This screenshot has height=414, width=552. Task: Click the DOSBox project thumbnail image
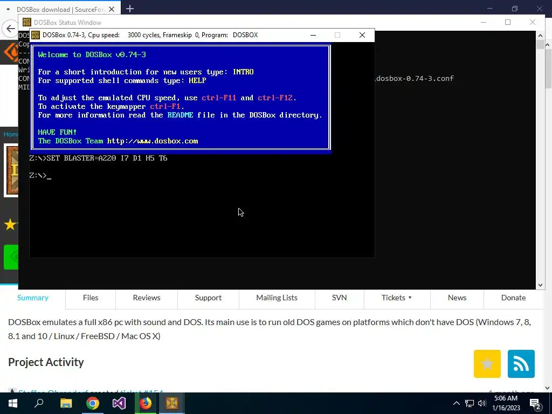[11, 170]
